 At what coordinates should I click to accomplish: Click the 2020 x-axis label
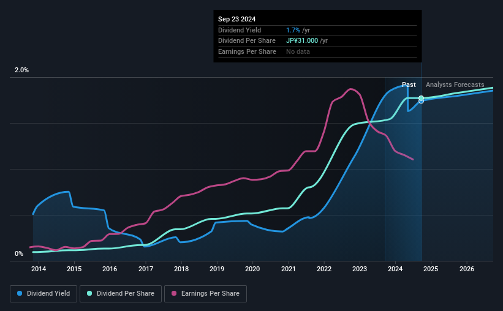[252, 269]
